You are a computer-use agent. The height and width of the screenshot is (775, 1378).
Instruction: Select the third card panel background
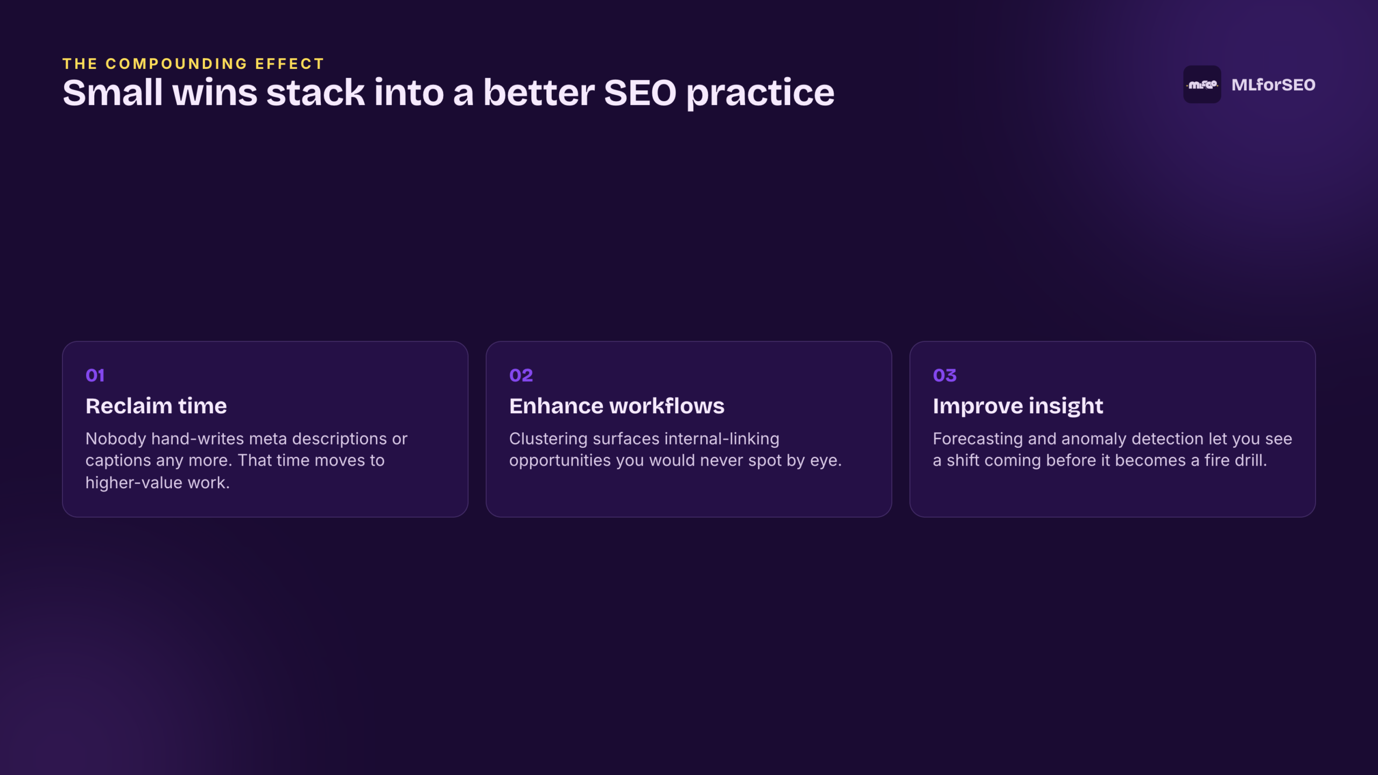[x=1112, y=429]
